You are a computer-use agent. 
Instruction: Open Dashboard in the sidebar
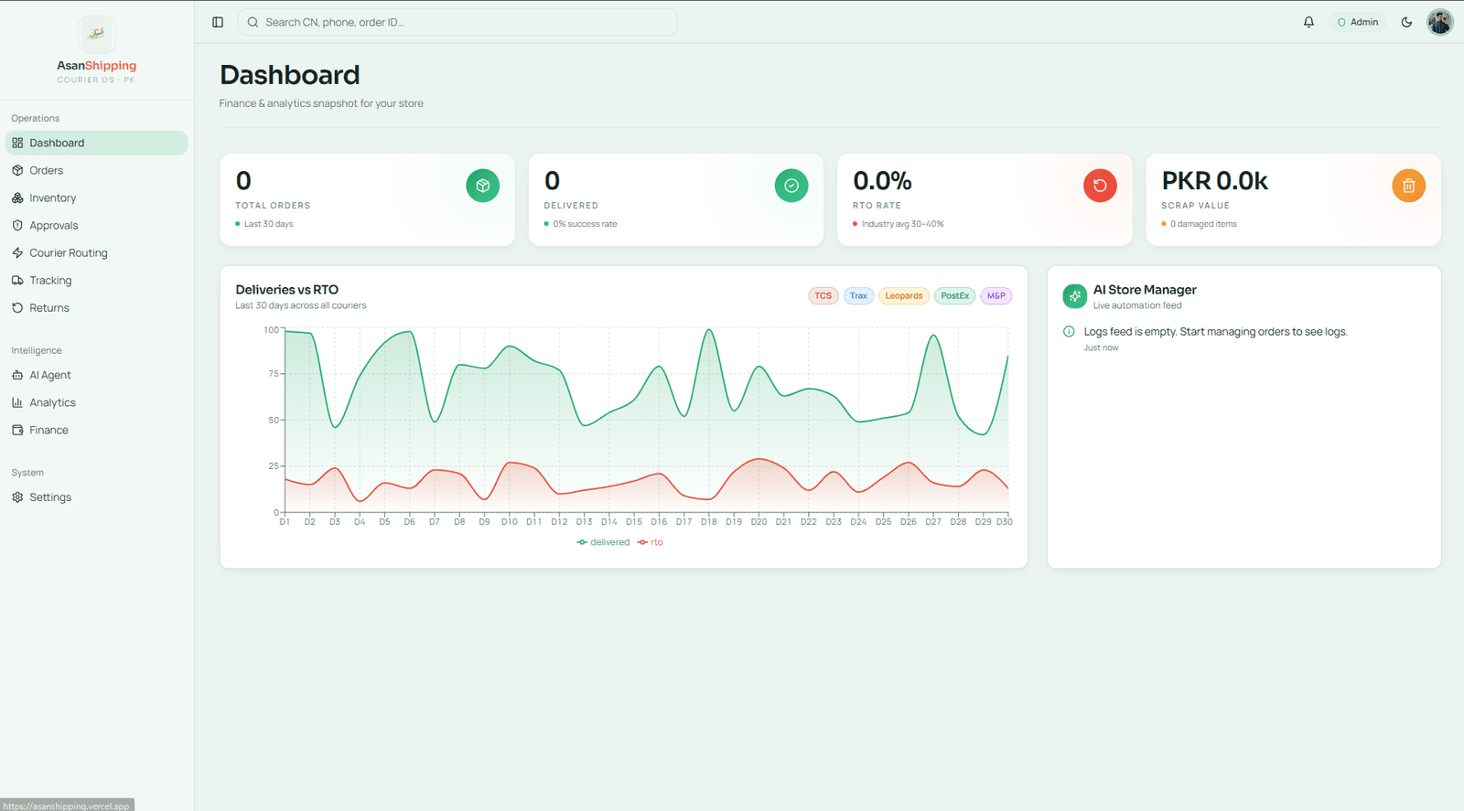pyautogui.click(x=97, y=143)
